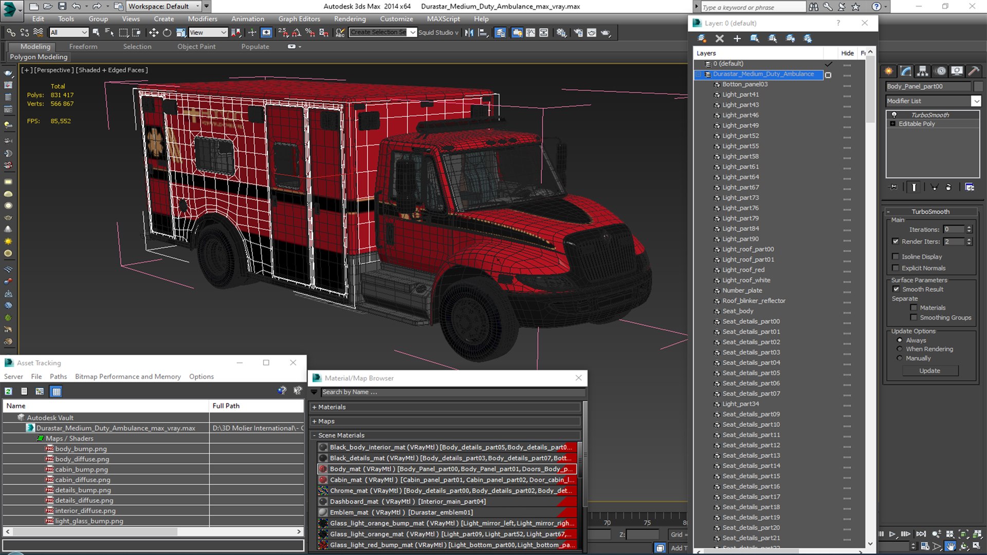Click Refresh icon in Asset Tracking window

point(9,392)
